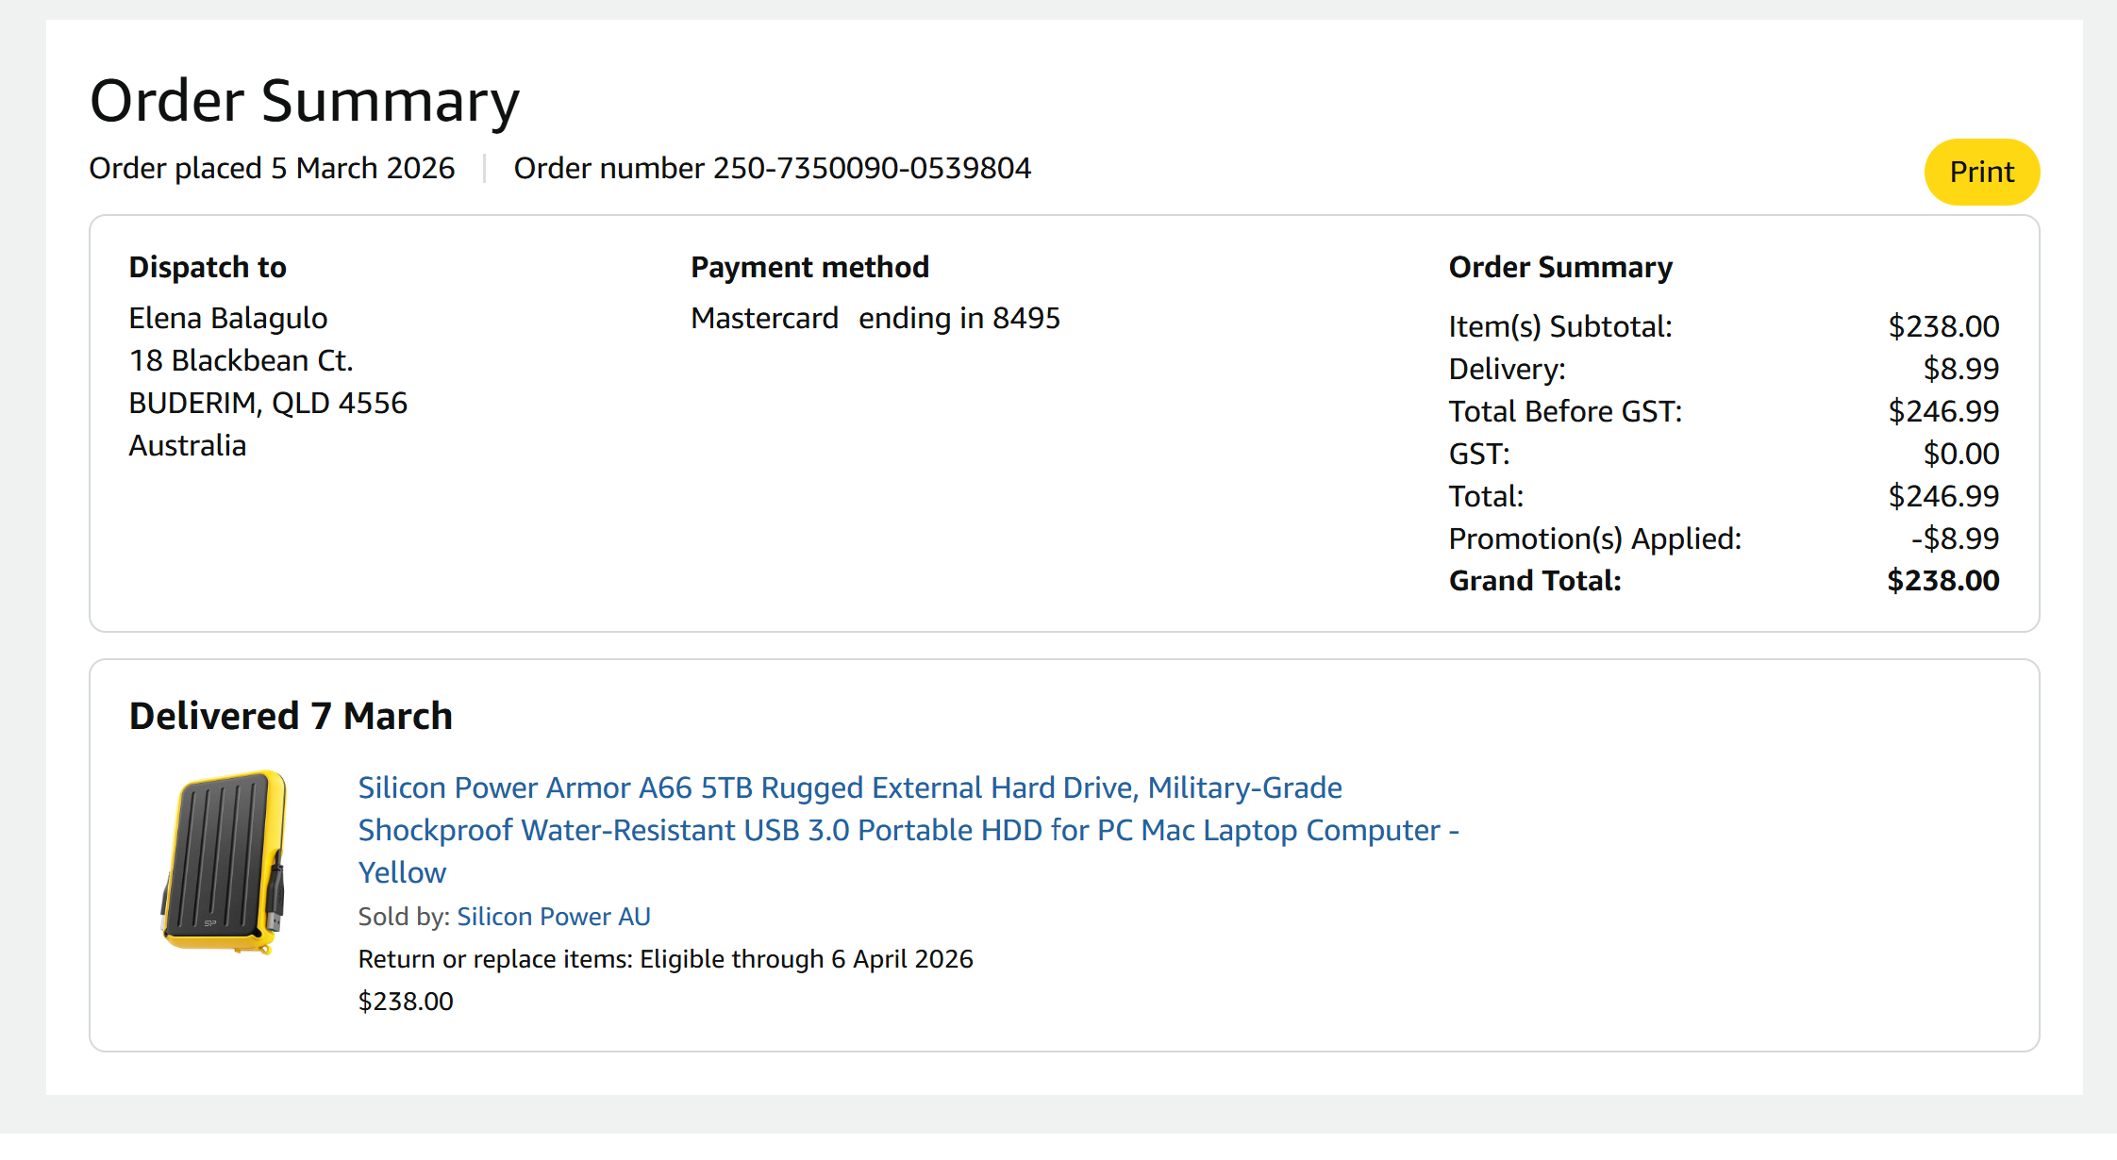Image resolution: width=2117 pixels, height=1160 pixels.
Task: Click the Dispatch to heading
Action: (x=208, y=268)
